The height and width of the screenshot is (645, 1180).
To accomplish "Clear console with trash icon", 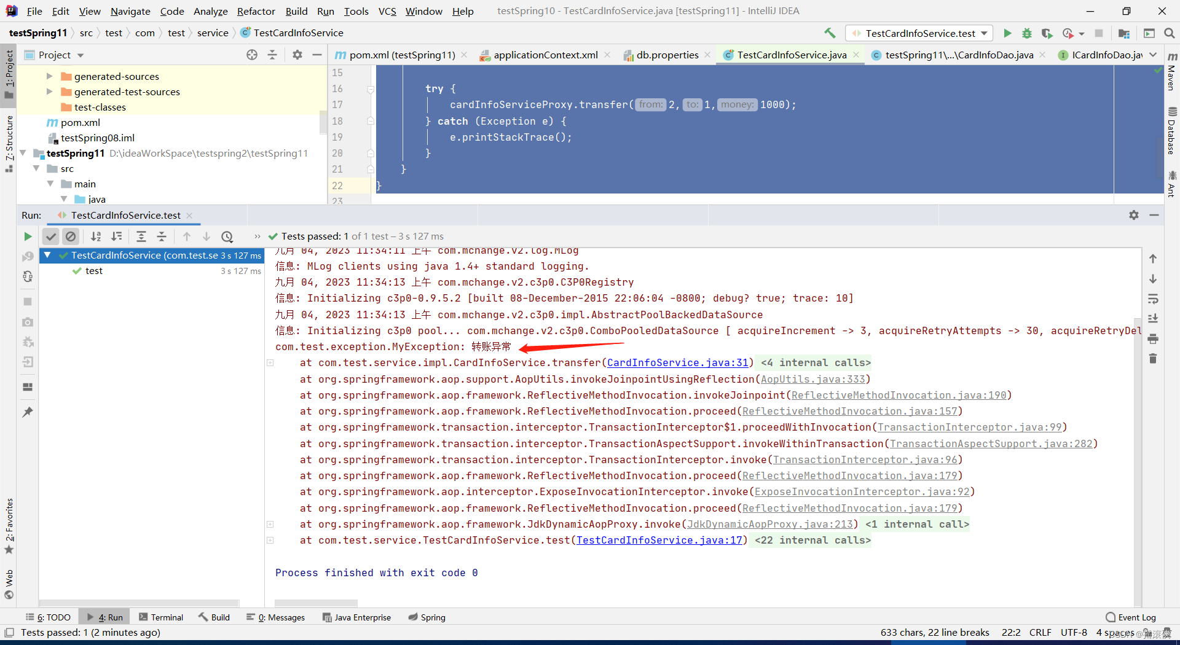I will (x=1153, y=358).
